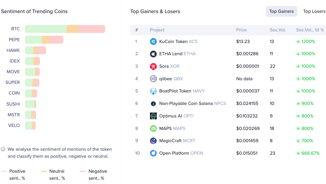Click the COIN sentiment bar

(x=31, y=93)
